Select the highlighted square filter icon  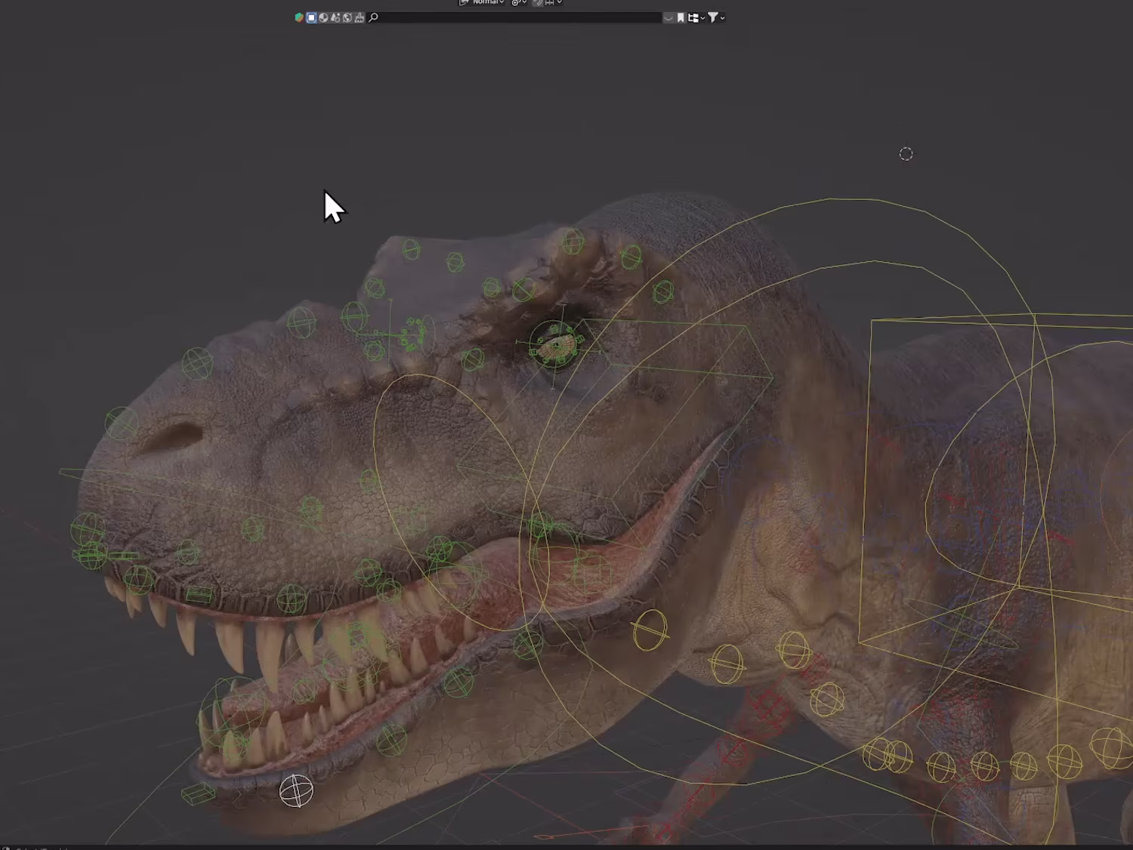coord(311,17)
